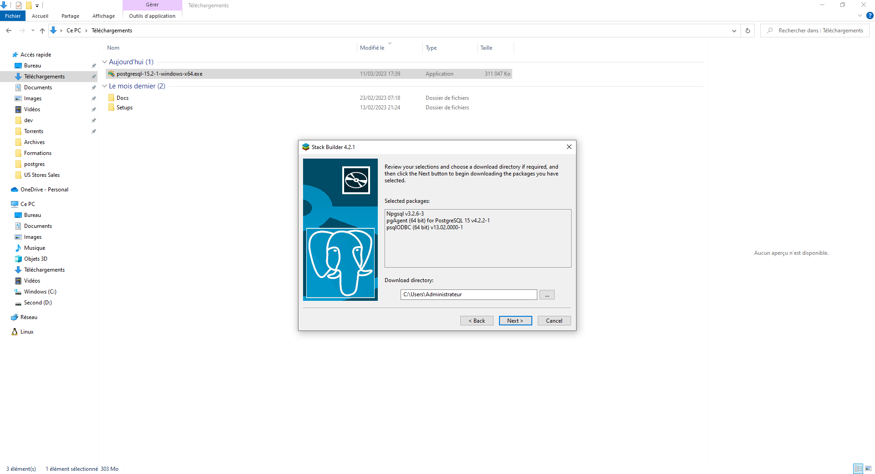Screen dimensions: 875x474
Task: Open Explorer help question mark icon
Action: (x=870, y=15)
